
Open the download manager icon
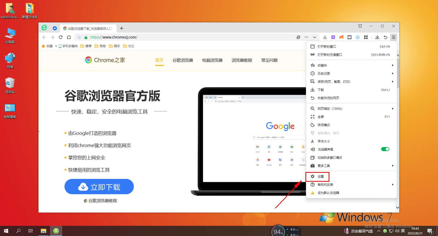pos(377,37)
